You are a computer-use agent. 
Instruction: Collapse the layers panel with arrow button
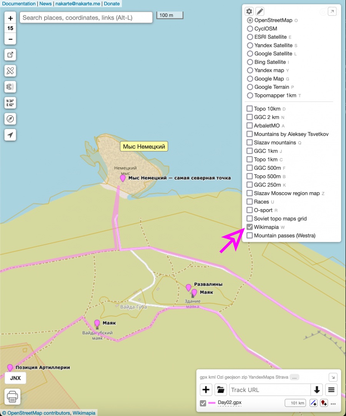click(332, 11)
